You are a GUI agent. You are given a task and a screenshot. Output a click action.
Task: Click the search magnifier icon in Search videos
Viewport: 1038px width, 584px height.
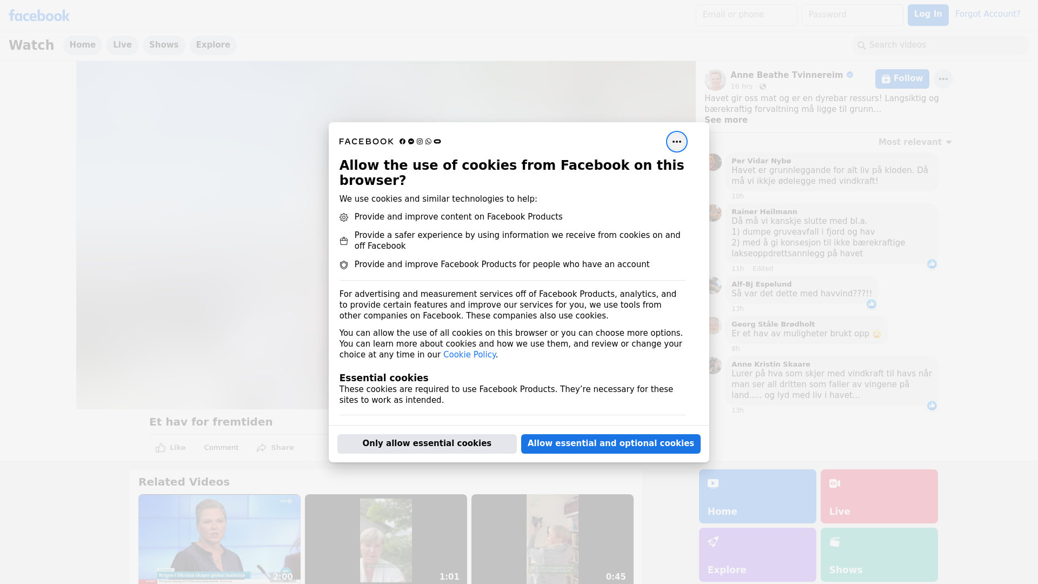coord(861,45)
